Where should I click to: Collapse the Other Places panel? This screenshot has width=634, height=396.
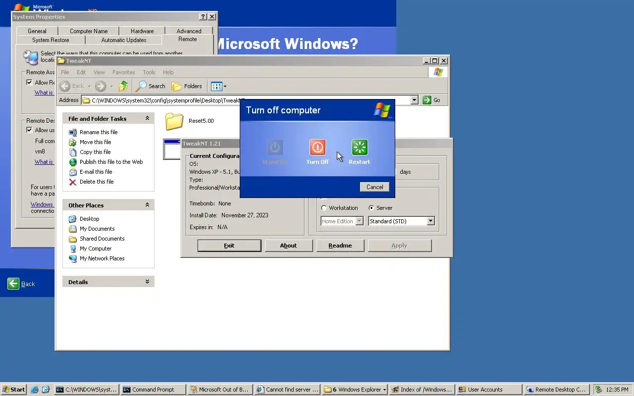147,205
